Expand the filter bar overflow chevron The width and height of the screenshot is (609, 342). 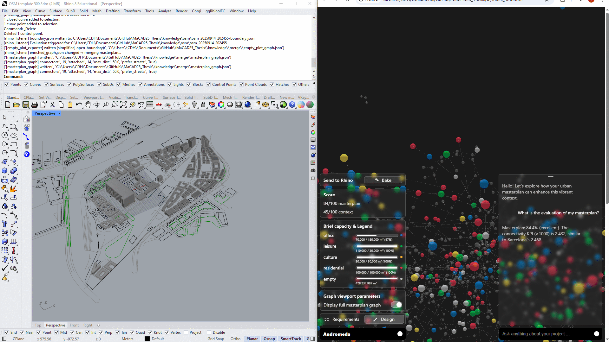coord(314,84)
